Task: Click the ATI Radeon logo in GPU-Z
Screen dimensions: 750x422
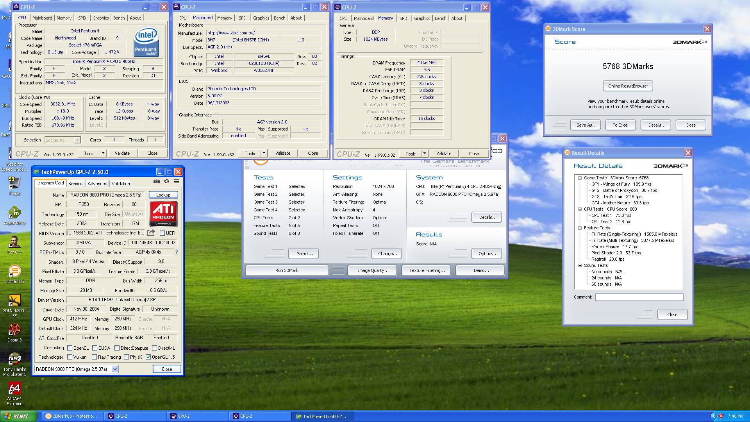Action: [x=163, y=214]
